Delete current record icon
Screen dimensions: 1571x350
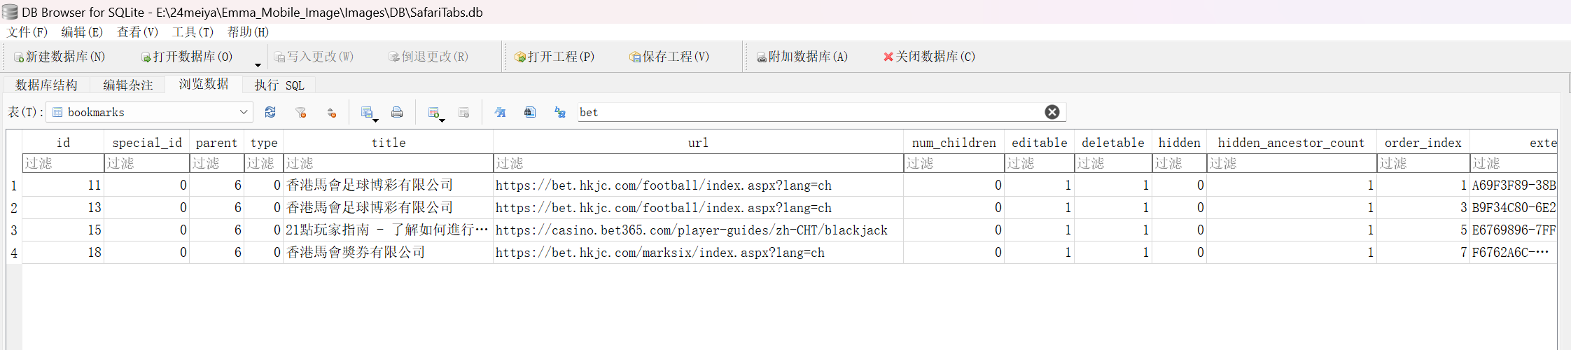(463, 112)
